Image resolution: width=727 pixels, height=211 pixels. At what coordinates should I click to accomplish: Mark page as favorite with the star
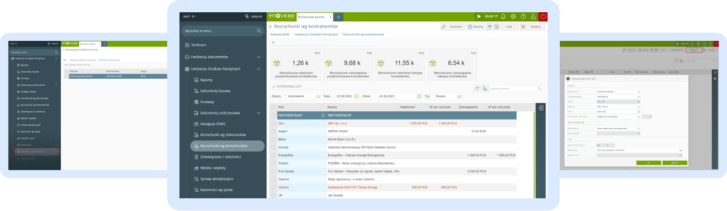click(x=270, y=26)
